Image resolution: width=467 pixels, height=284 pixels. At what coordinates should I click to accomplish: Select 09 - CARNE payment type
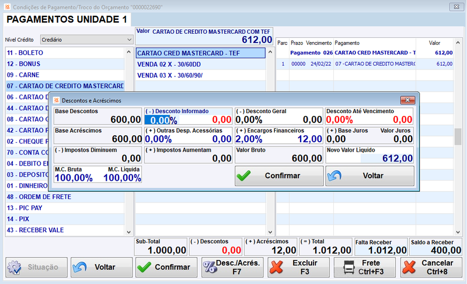click(65, 75)
